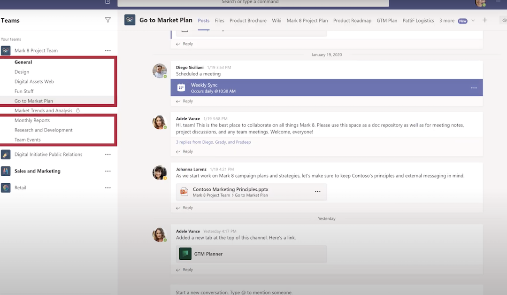Open the channel filter funnel icon
Image resolution: width=507 pixels, height=295 pixels.
coord(108,20)
